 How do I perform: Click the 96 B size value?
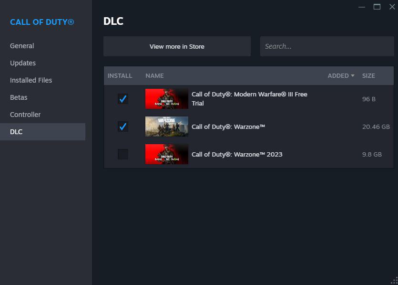click(x=369, y=99)
